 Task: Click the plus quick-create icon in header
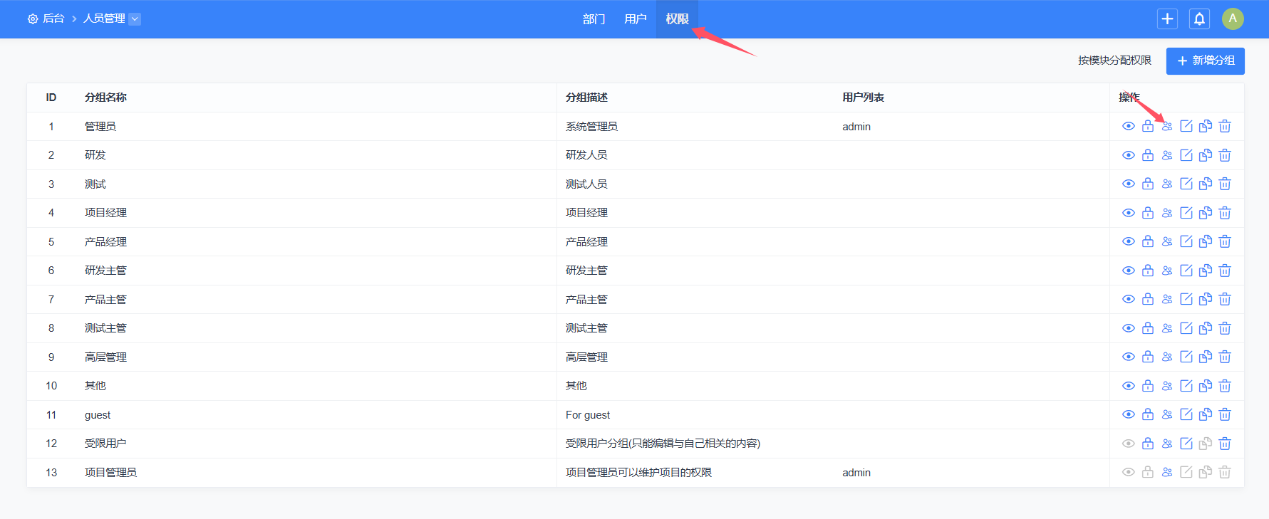[x=1167, y=19]
